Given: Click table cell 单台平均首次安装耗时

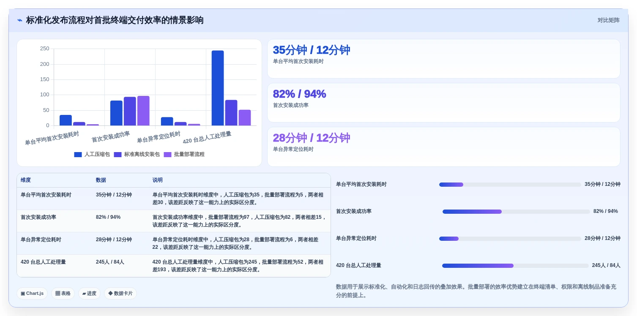Looking at the screenshot, I should coord(46,195).
